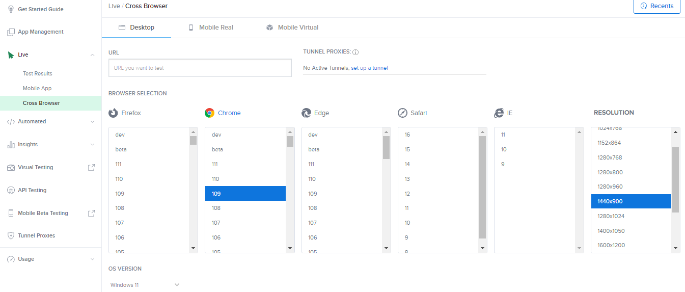Click the Firefox browser icon
Screen dimensions: 685x292
pyautogui.click(x=113, y=113)
